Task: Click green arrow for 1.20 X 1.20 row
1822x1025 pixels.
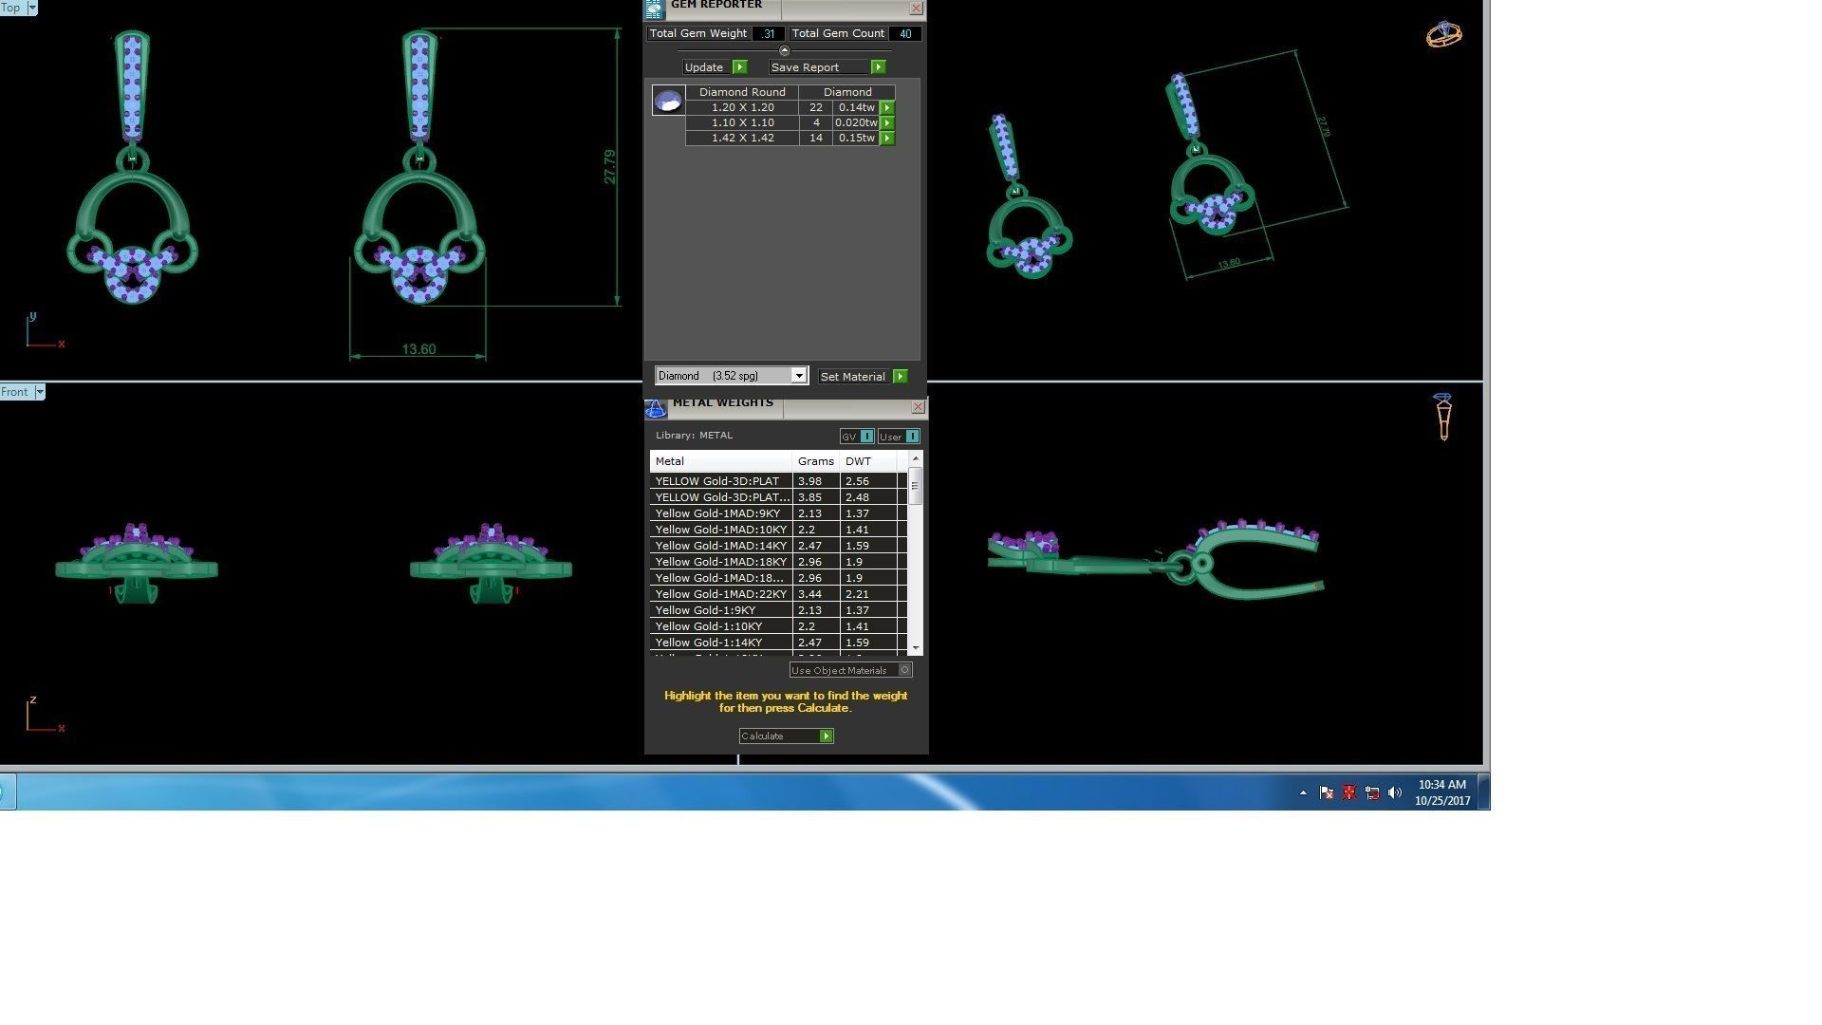Action: coord(887,108)
